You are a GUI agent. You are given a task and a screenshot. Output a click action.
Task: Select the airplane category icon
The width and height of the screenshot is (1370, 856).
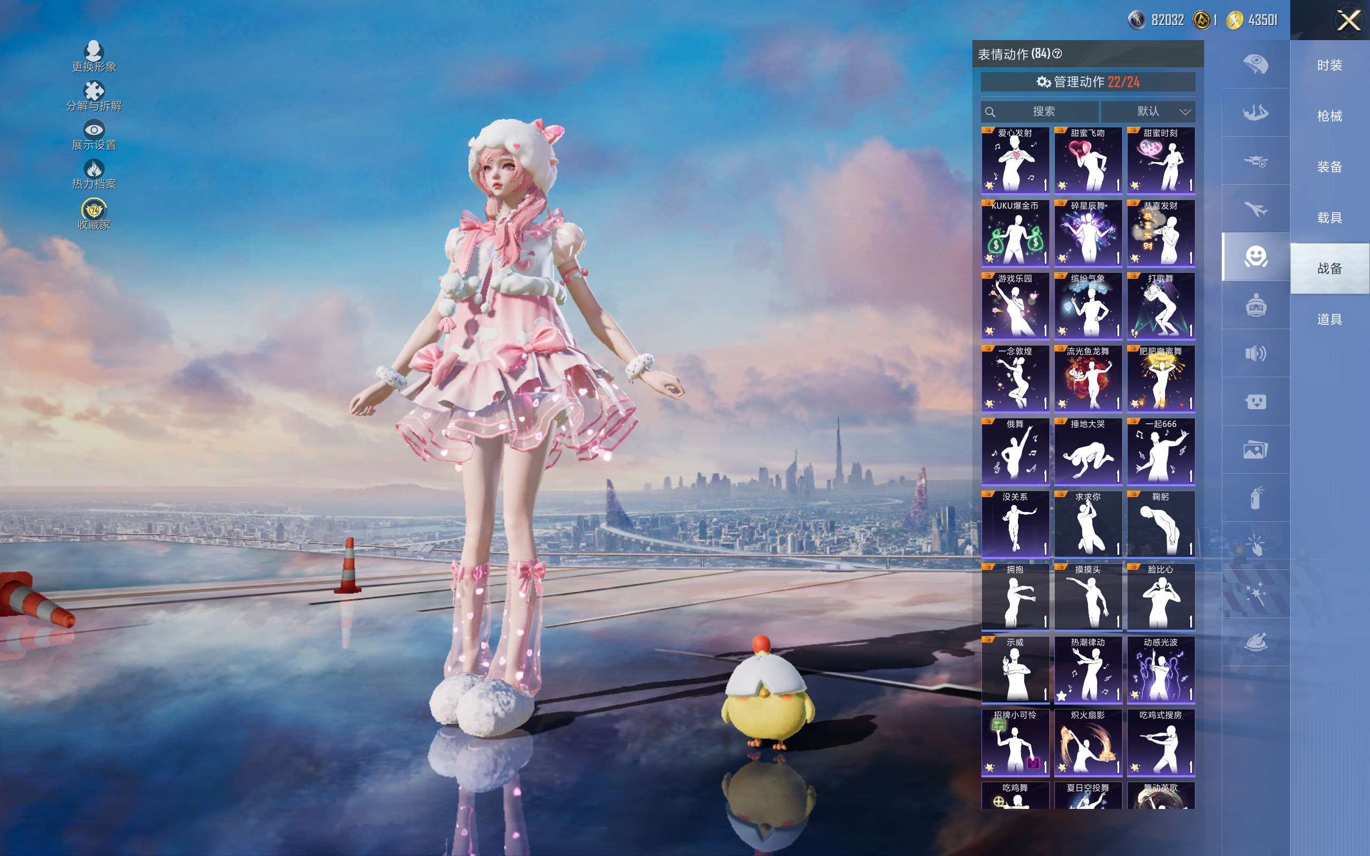pos(1255,209)
